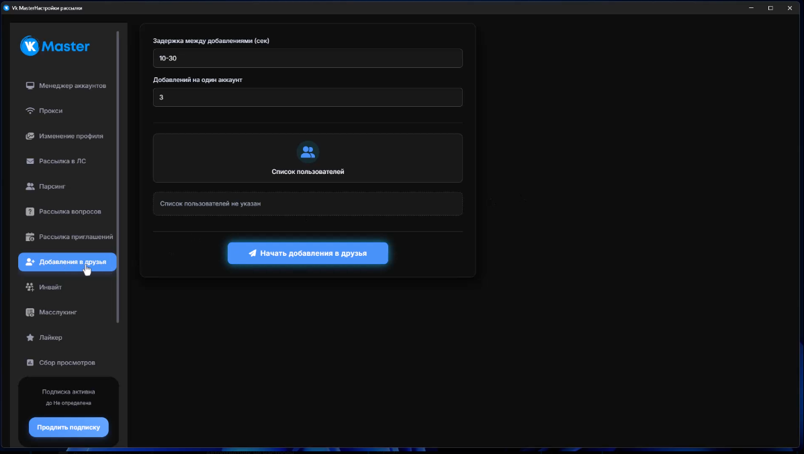Click the monitor icon for Менеджер аккаунтов

pyautogui.click(x=30, y=86)
